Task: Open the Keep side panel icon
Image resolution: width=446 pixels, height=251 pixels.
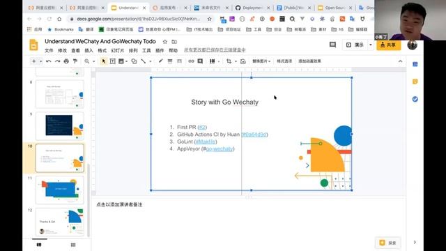Action: (415, 82)
